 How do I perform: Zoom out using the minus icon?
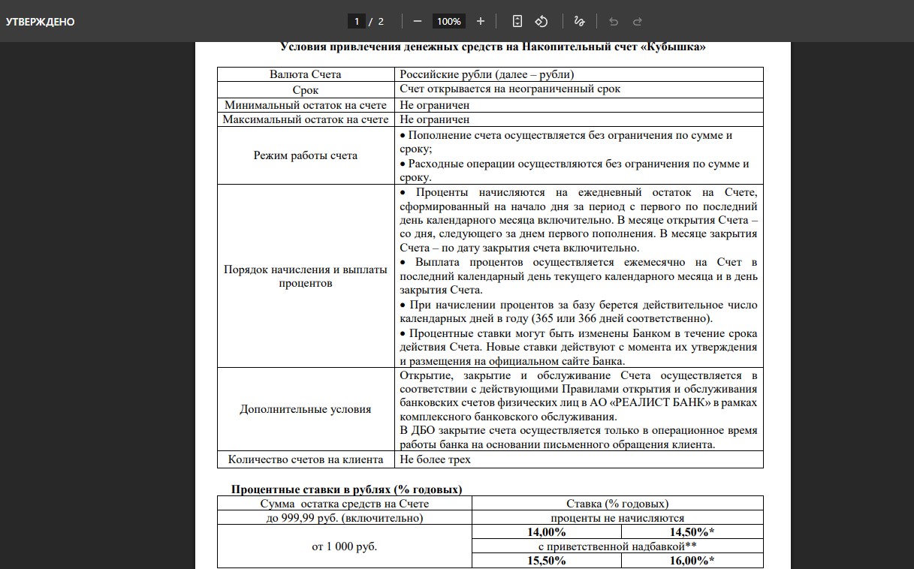click(x=418, y=21)
